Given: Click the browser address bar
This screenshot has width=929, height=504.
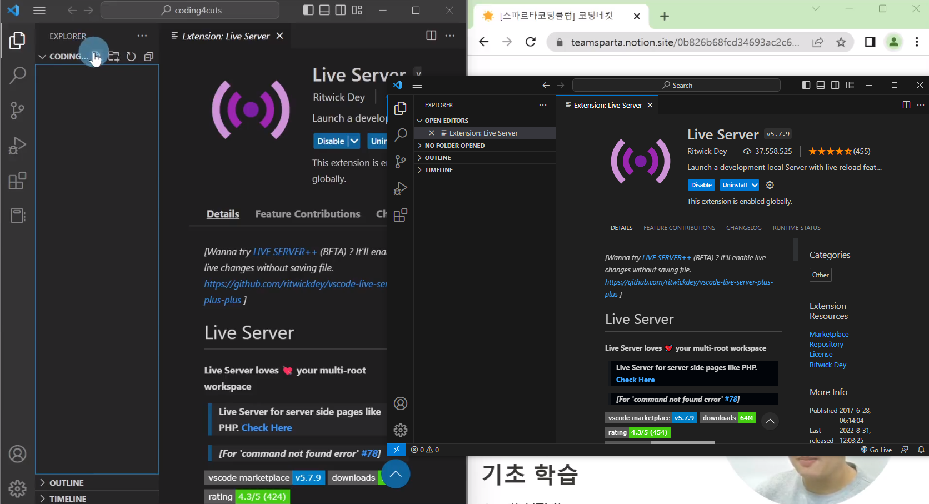Looking at the screenshot, I should click(685, 42).
